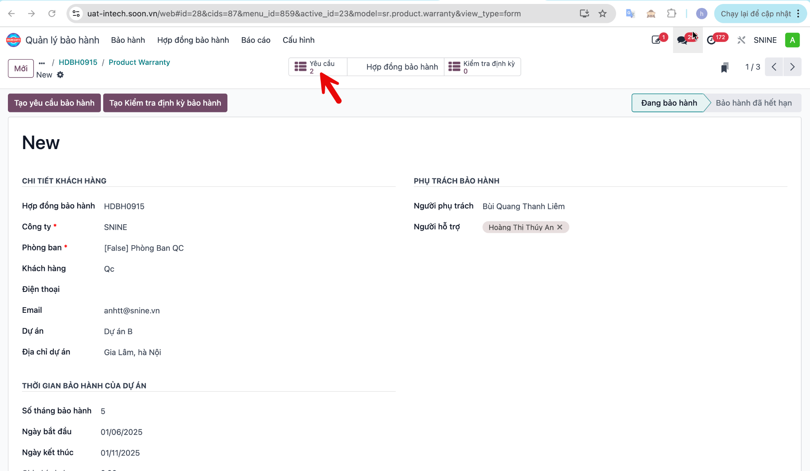Expand the breadcrumb ellipsis menu
The width and height of the screenshot is (810, 471).
pos(42,63)
